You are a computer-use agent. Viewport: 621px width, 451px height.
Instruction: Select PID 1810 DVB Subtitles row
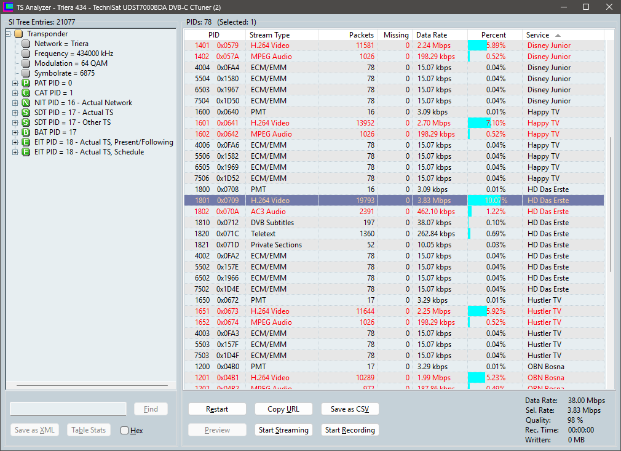tap(394, 223)
